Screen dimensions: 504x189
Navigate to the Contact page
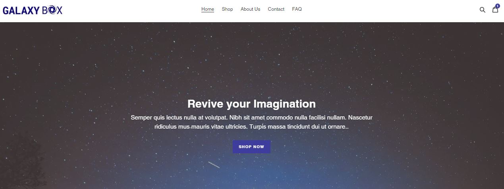click(276, 9)
